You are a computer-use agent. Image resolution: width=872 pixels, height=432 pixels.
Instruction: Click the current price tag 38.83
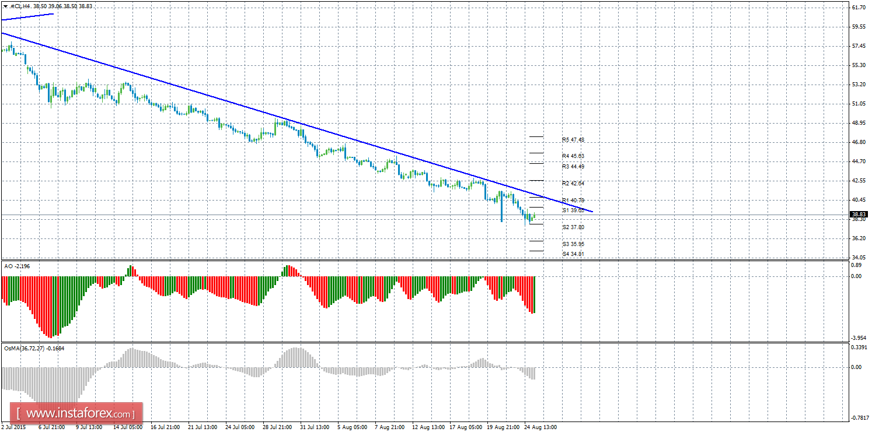(x=859, y=214)
